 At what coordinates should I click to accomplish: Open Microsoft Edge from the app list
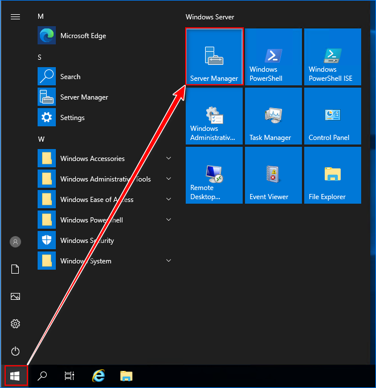pyautogui.click(x=83, y=36)
